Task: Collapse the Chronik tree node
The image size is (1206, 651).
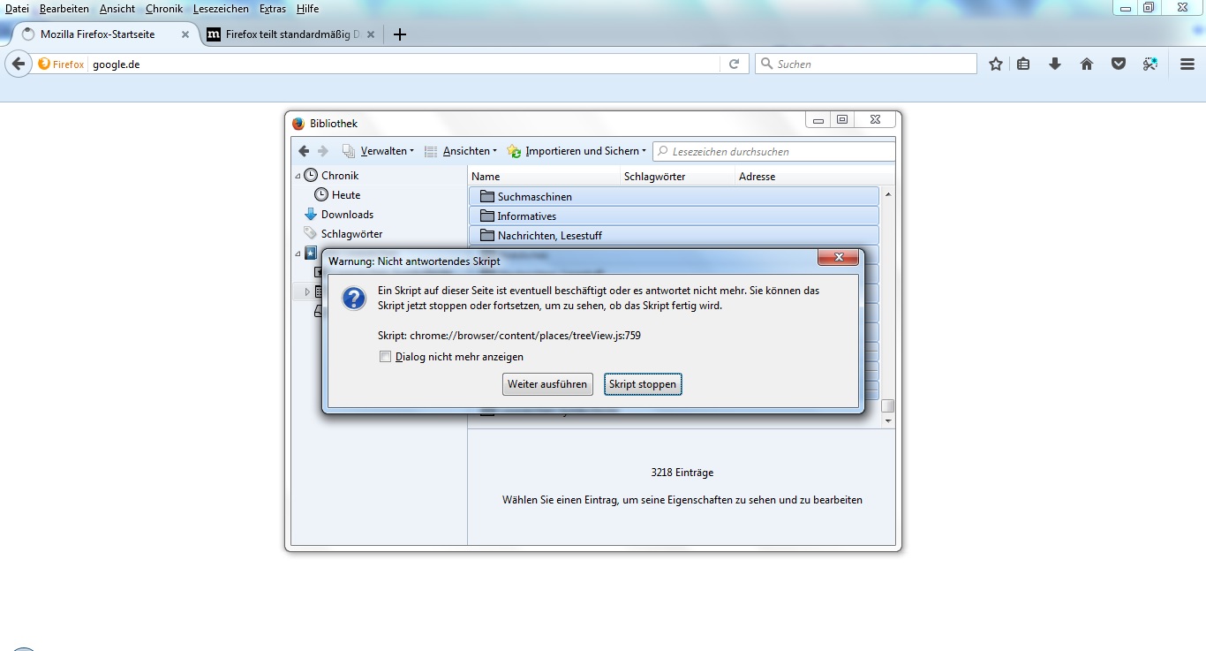Action: coord(298,176)
